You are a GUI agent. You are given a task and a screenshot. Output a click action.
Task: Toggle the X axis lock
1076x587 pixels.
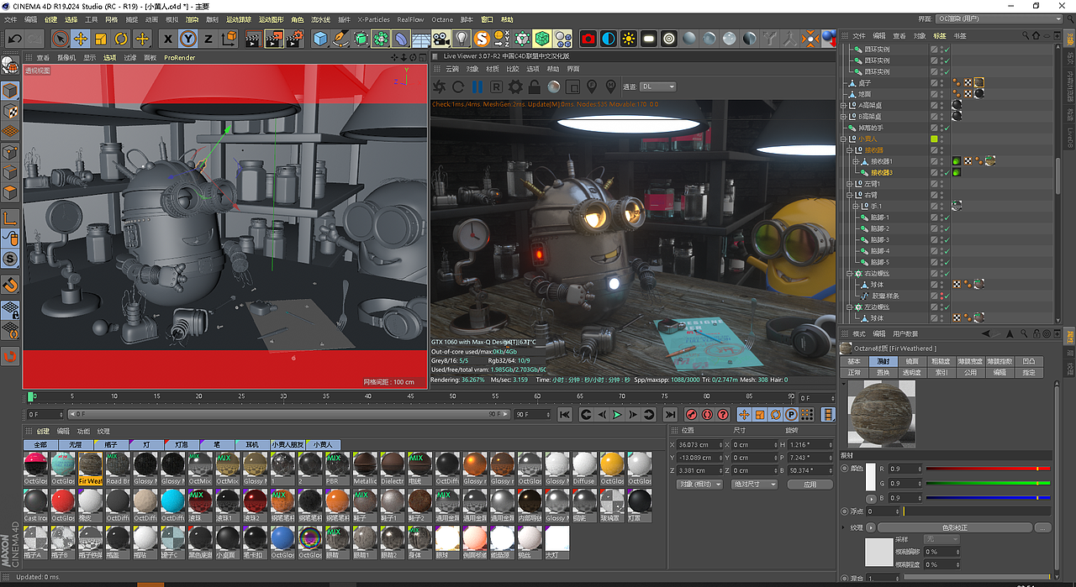(x=167, y=39)
